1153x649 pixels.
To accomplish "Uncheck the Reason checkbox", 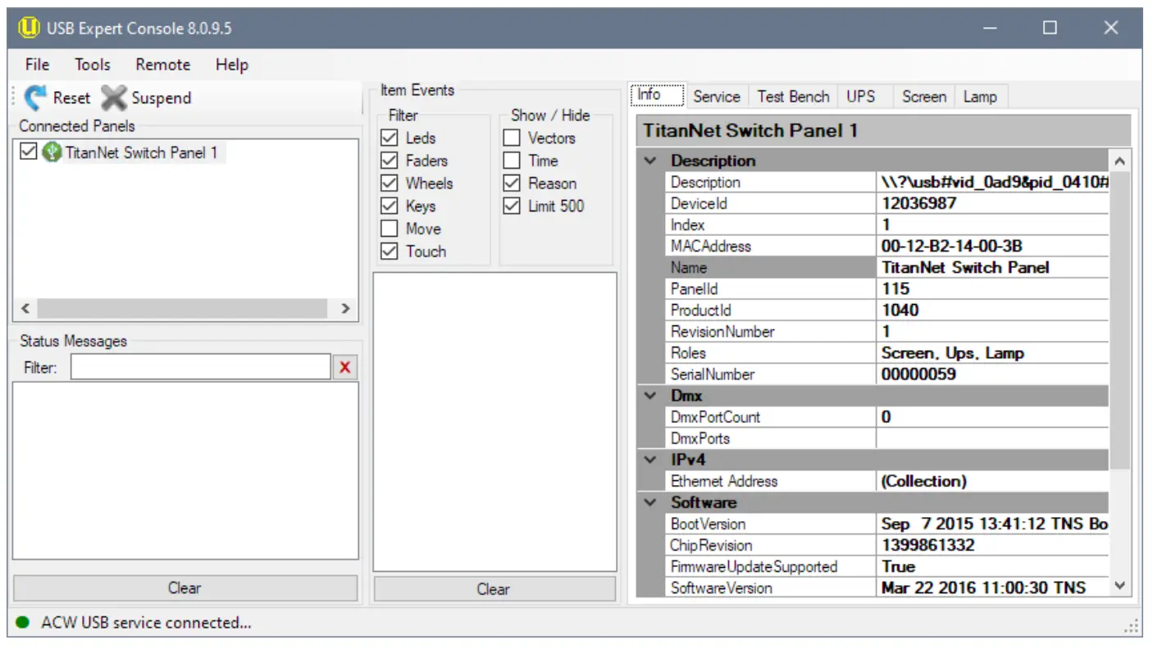I will pos(512,184).
